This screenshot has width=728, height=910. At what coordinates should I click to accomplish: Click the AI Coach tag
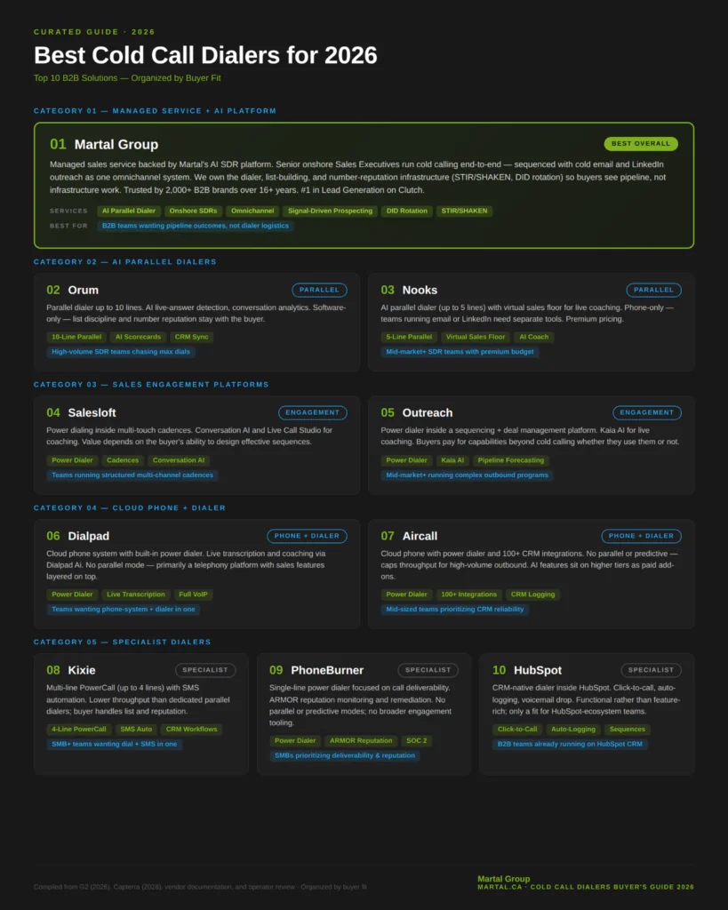534,337
